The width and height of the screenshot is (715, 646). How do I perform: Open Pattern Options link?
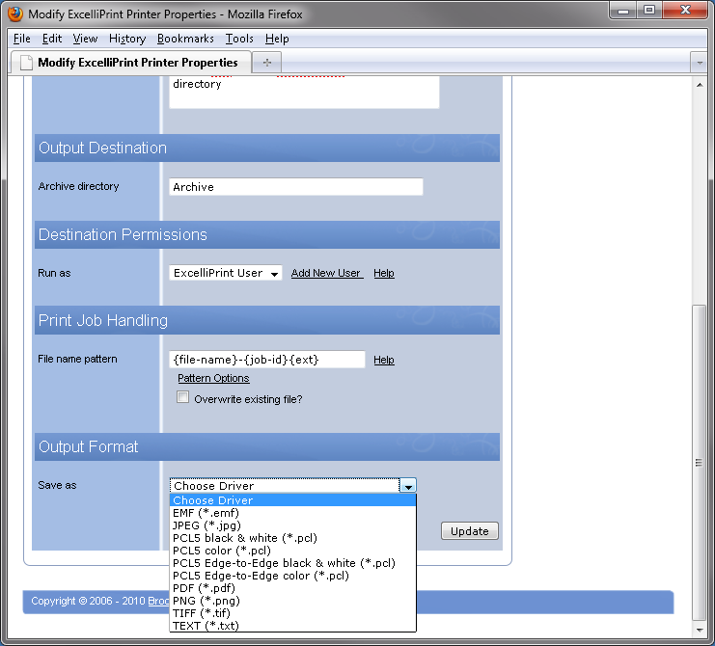point(213,378)
